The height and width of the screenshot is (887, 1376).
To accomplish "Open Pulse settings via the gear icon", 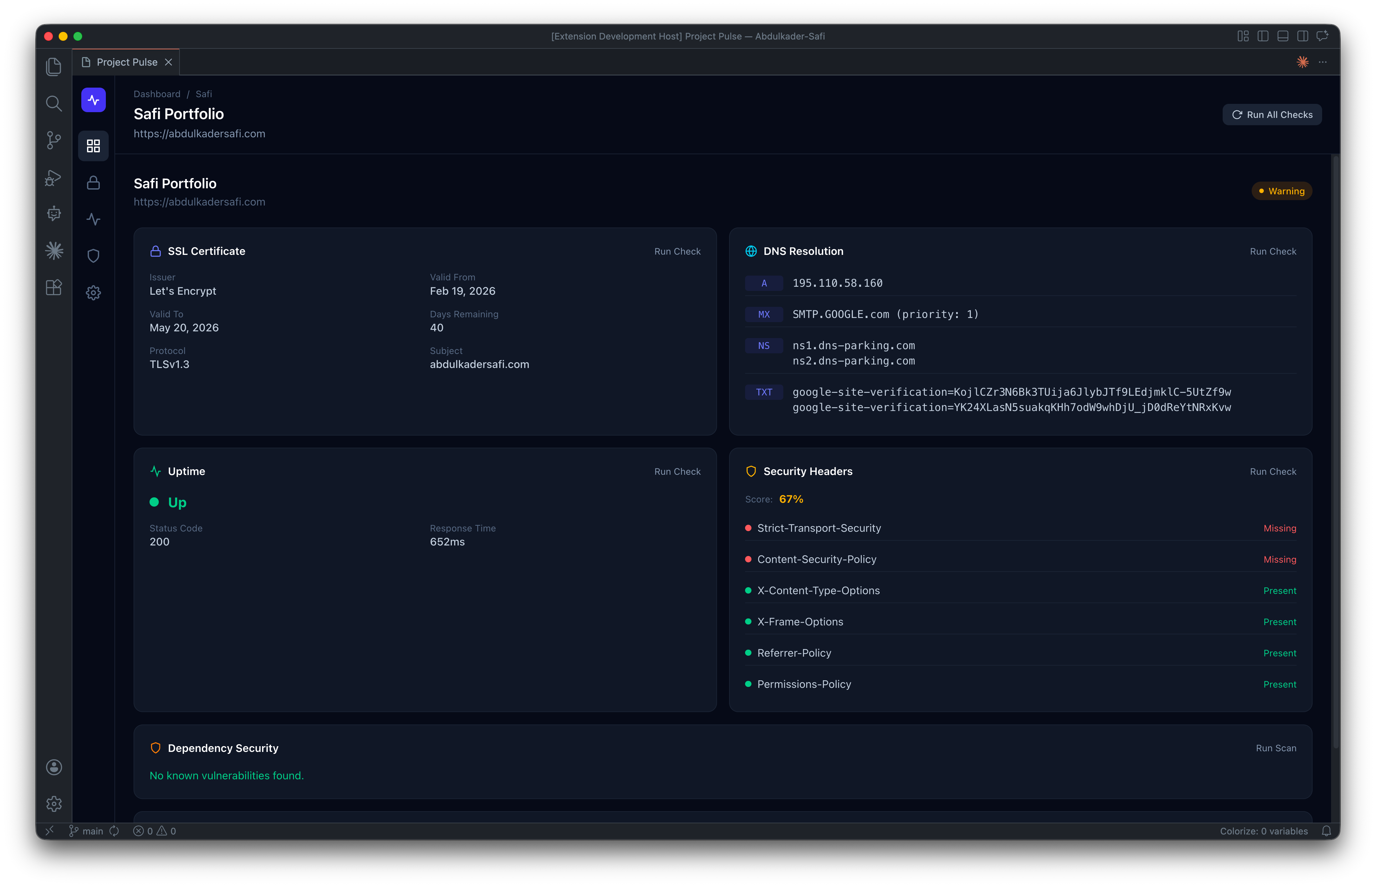I will pos(93,292).
